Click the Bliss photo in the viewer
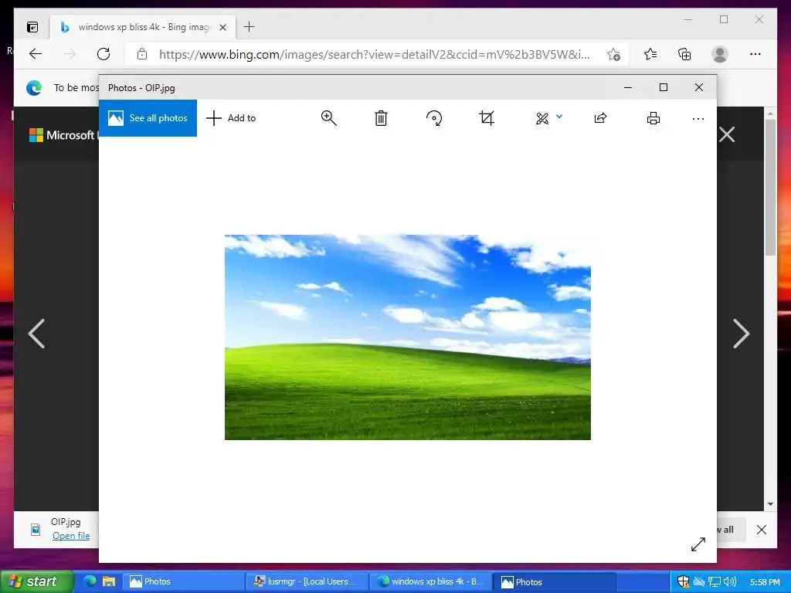This screenshot has height=593, width=791. tap(408, 337)
